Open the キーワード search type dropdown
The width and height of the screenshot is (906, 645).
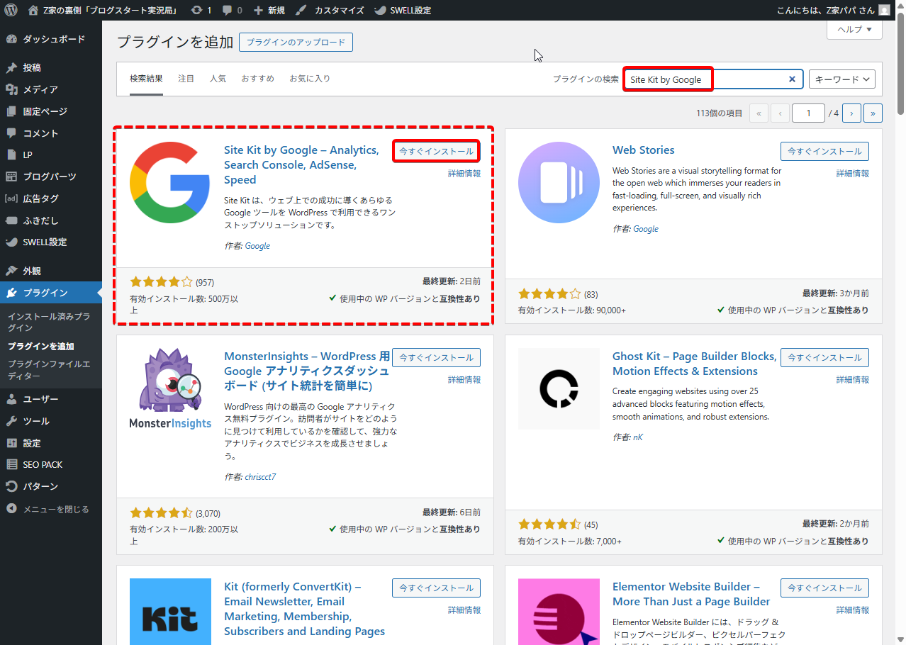tap(842, 79)
